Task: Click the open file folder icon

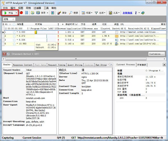Action: point(32,13)
